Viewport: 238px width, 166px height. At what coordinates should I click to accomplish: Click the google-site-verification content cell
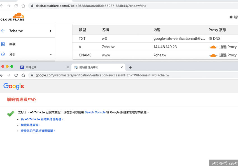click(x=179, y=39)
